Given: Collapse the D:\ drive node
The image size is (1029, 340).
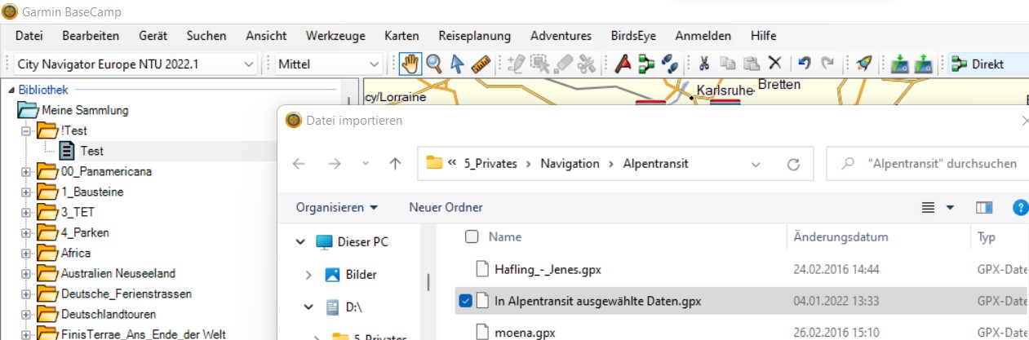Looking at the screenshot, I should point(308,307).
